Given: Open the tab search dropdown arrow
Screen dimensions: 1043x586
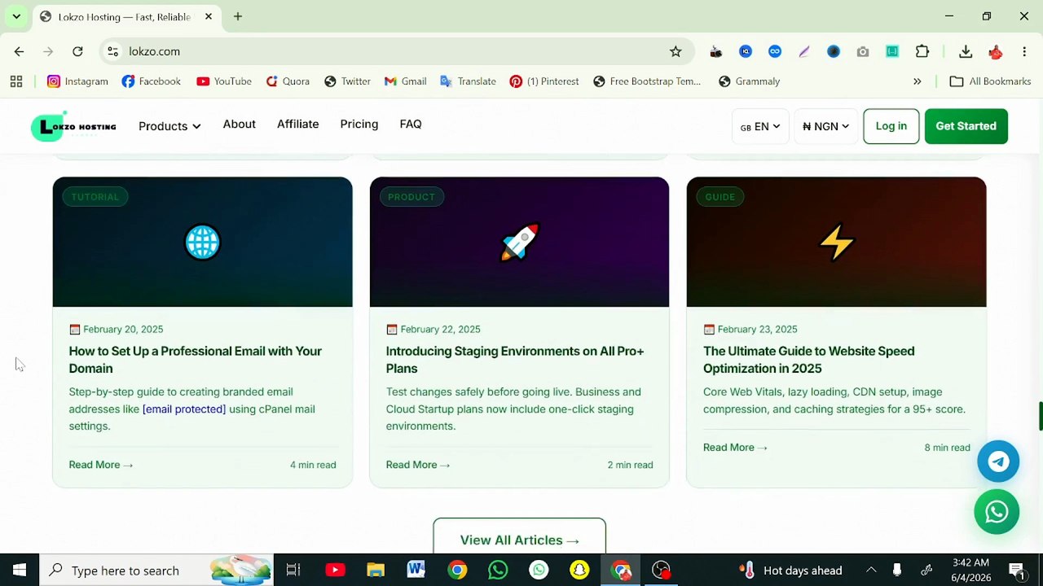Looking at the screenshot, I should (16, 16).
